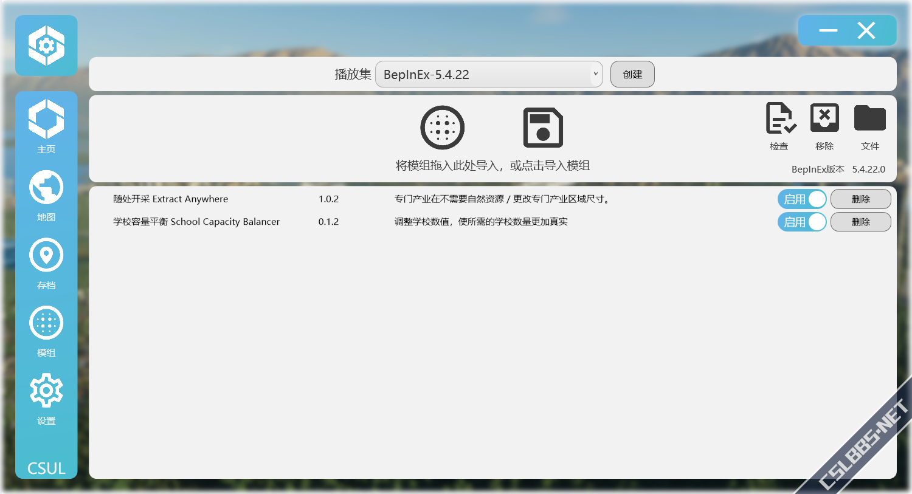912x494 pixels.
Task: Click version 0.1.2 text
Action: point(328,221)
